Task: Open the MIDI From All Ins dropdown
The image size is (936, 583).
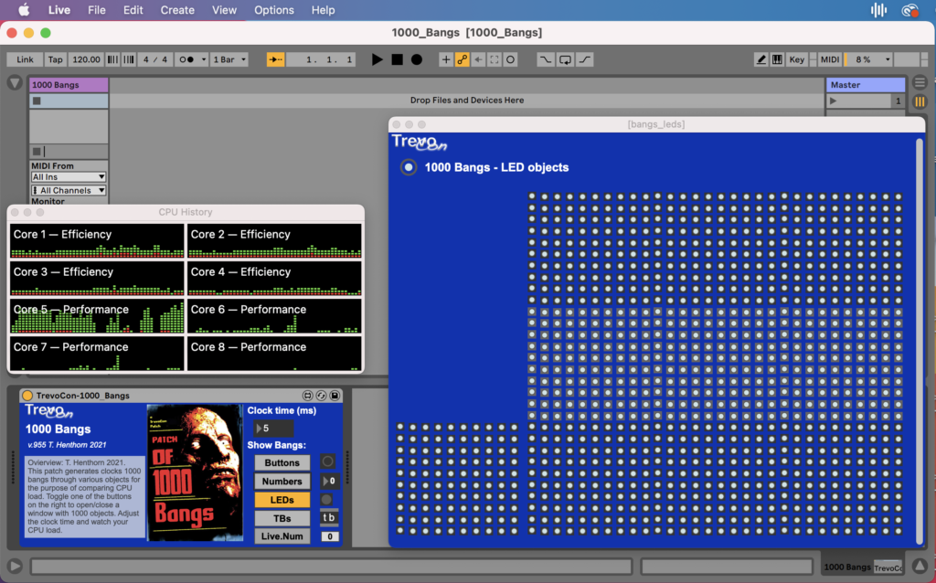Action: point(69,177)
